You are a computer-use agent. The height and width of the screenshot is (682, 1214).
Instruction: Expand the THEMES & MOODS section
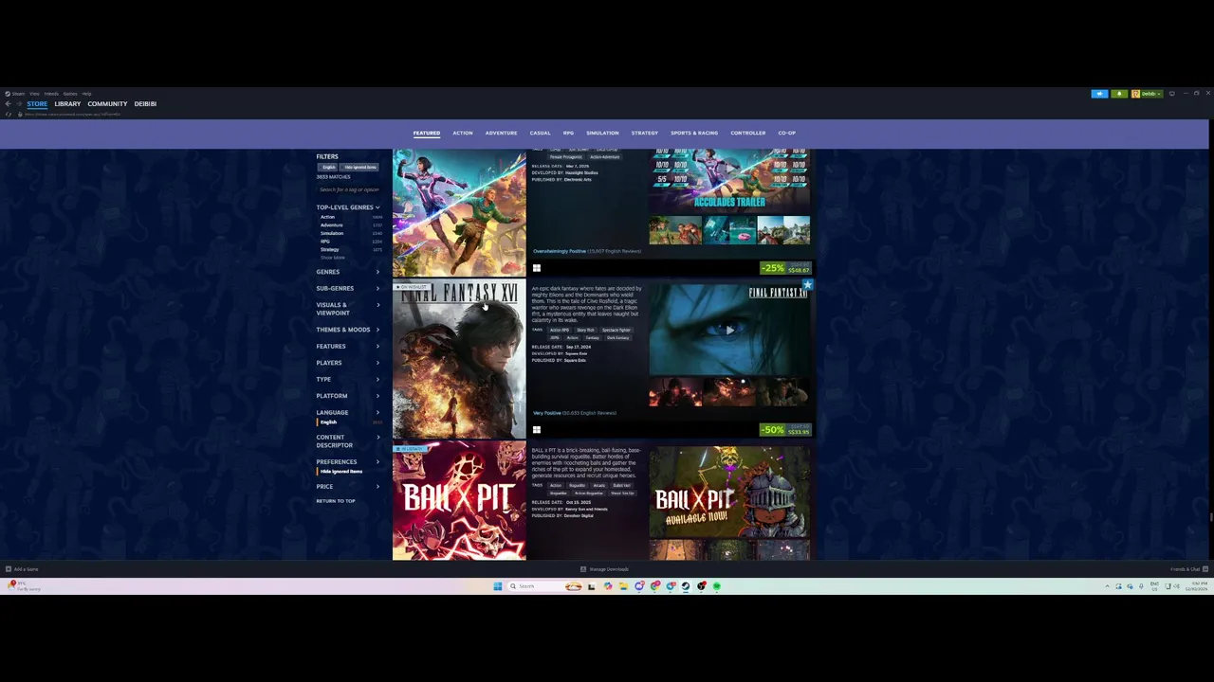point(348,330)
